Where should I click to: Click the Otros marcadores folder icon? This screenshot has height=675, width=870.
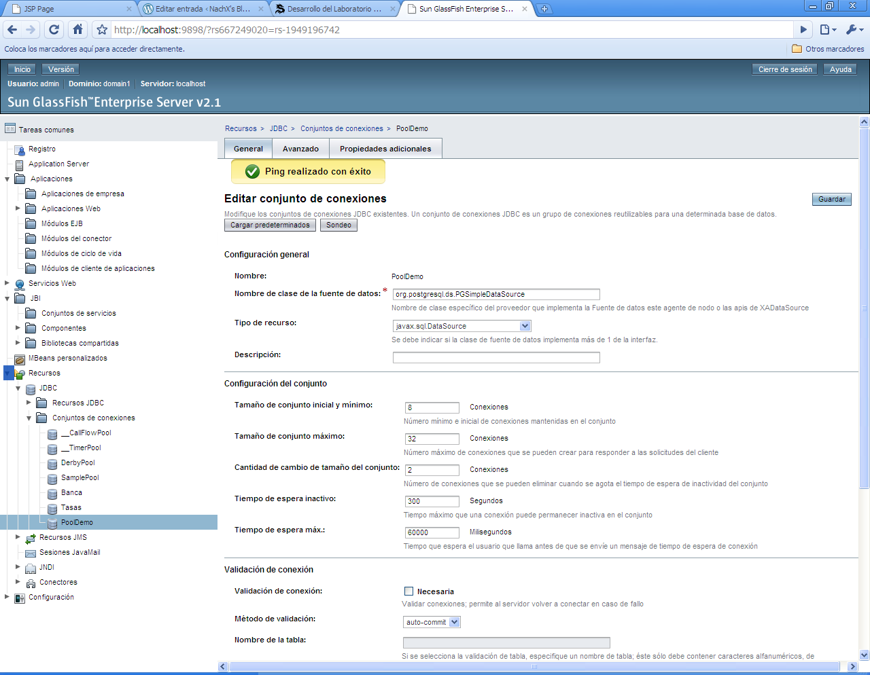(x=797, y=49)
